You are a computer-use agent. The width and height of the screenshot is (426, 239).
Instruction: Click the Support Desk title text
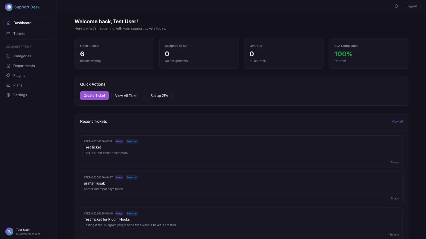click(27, 7)
